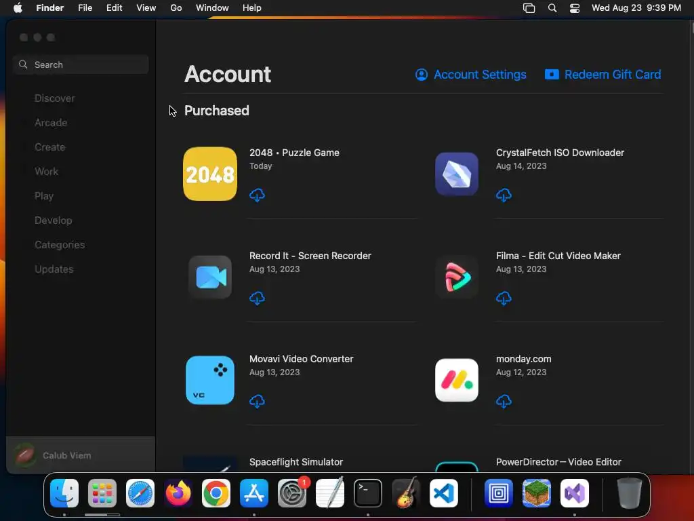This screenshot has width=694, height=521.
Task: Open the 2048 yellow app icon
Action: 210,174
